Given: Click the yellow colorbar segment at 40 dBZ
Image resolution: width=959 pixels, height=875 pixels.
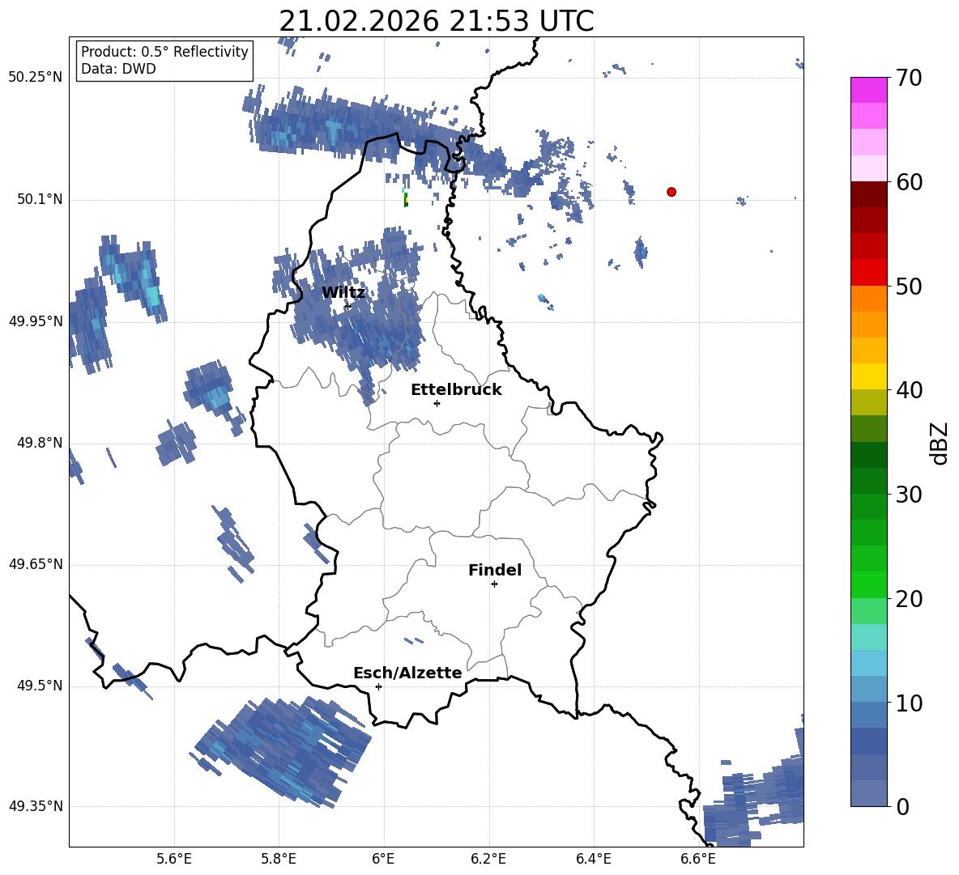Looking at the screenshot, I should click(868, 376).
